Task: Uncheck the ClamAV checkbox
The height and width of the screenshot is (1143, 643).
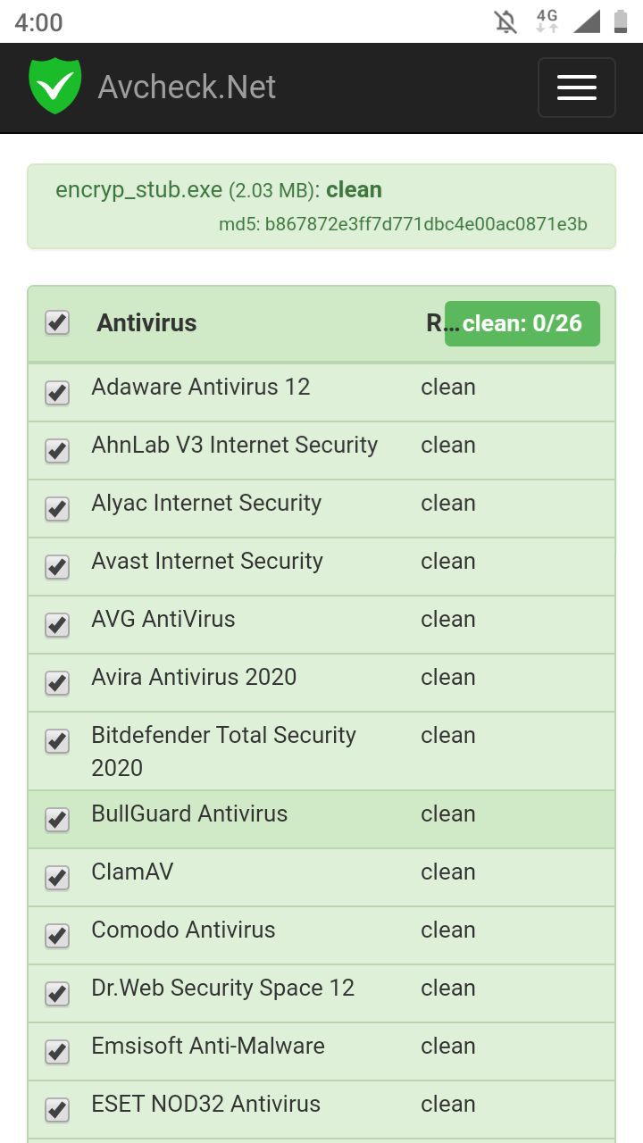Action: tap(57, 877)
